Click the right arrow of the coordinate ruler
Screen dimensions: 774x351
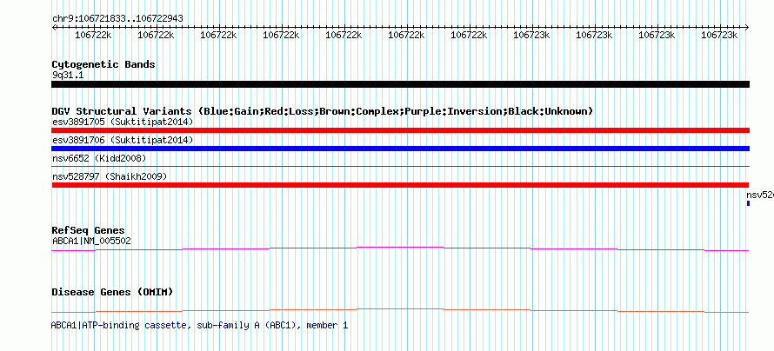(x=747, y=27)
